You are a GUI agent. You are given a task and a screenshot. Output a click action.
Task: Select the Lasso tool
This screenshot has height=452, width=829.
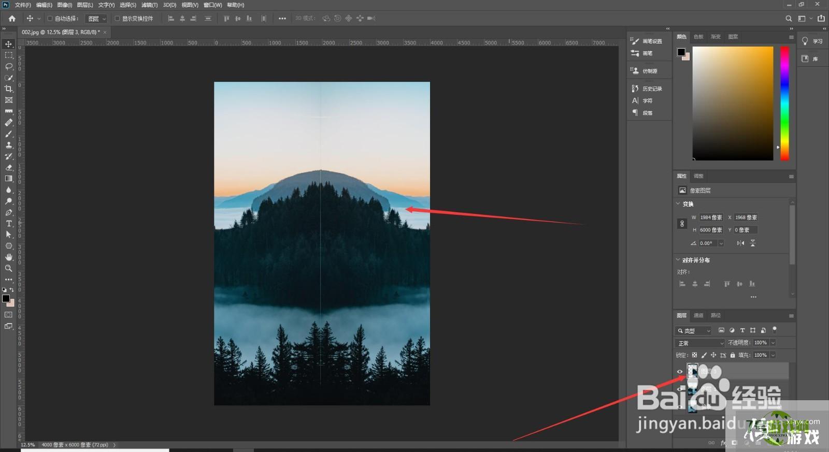click(9, 66)
